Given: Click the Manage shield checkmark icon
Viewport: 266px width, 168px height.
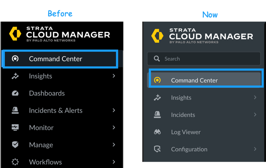Looking at the screenshot, I should coord(15,145).
